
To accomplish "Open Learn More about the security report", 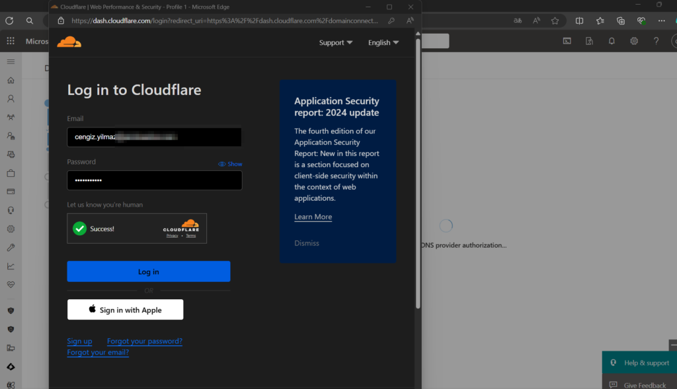I will point(313,217).
